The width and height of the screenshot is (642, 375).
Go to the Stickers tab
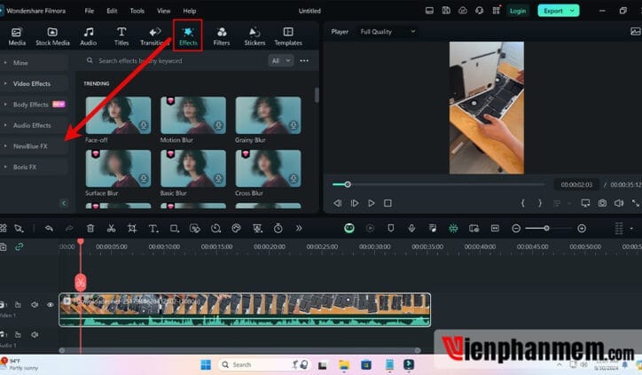pos(254,36)
